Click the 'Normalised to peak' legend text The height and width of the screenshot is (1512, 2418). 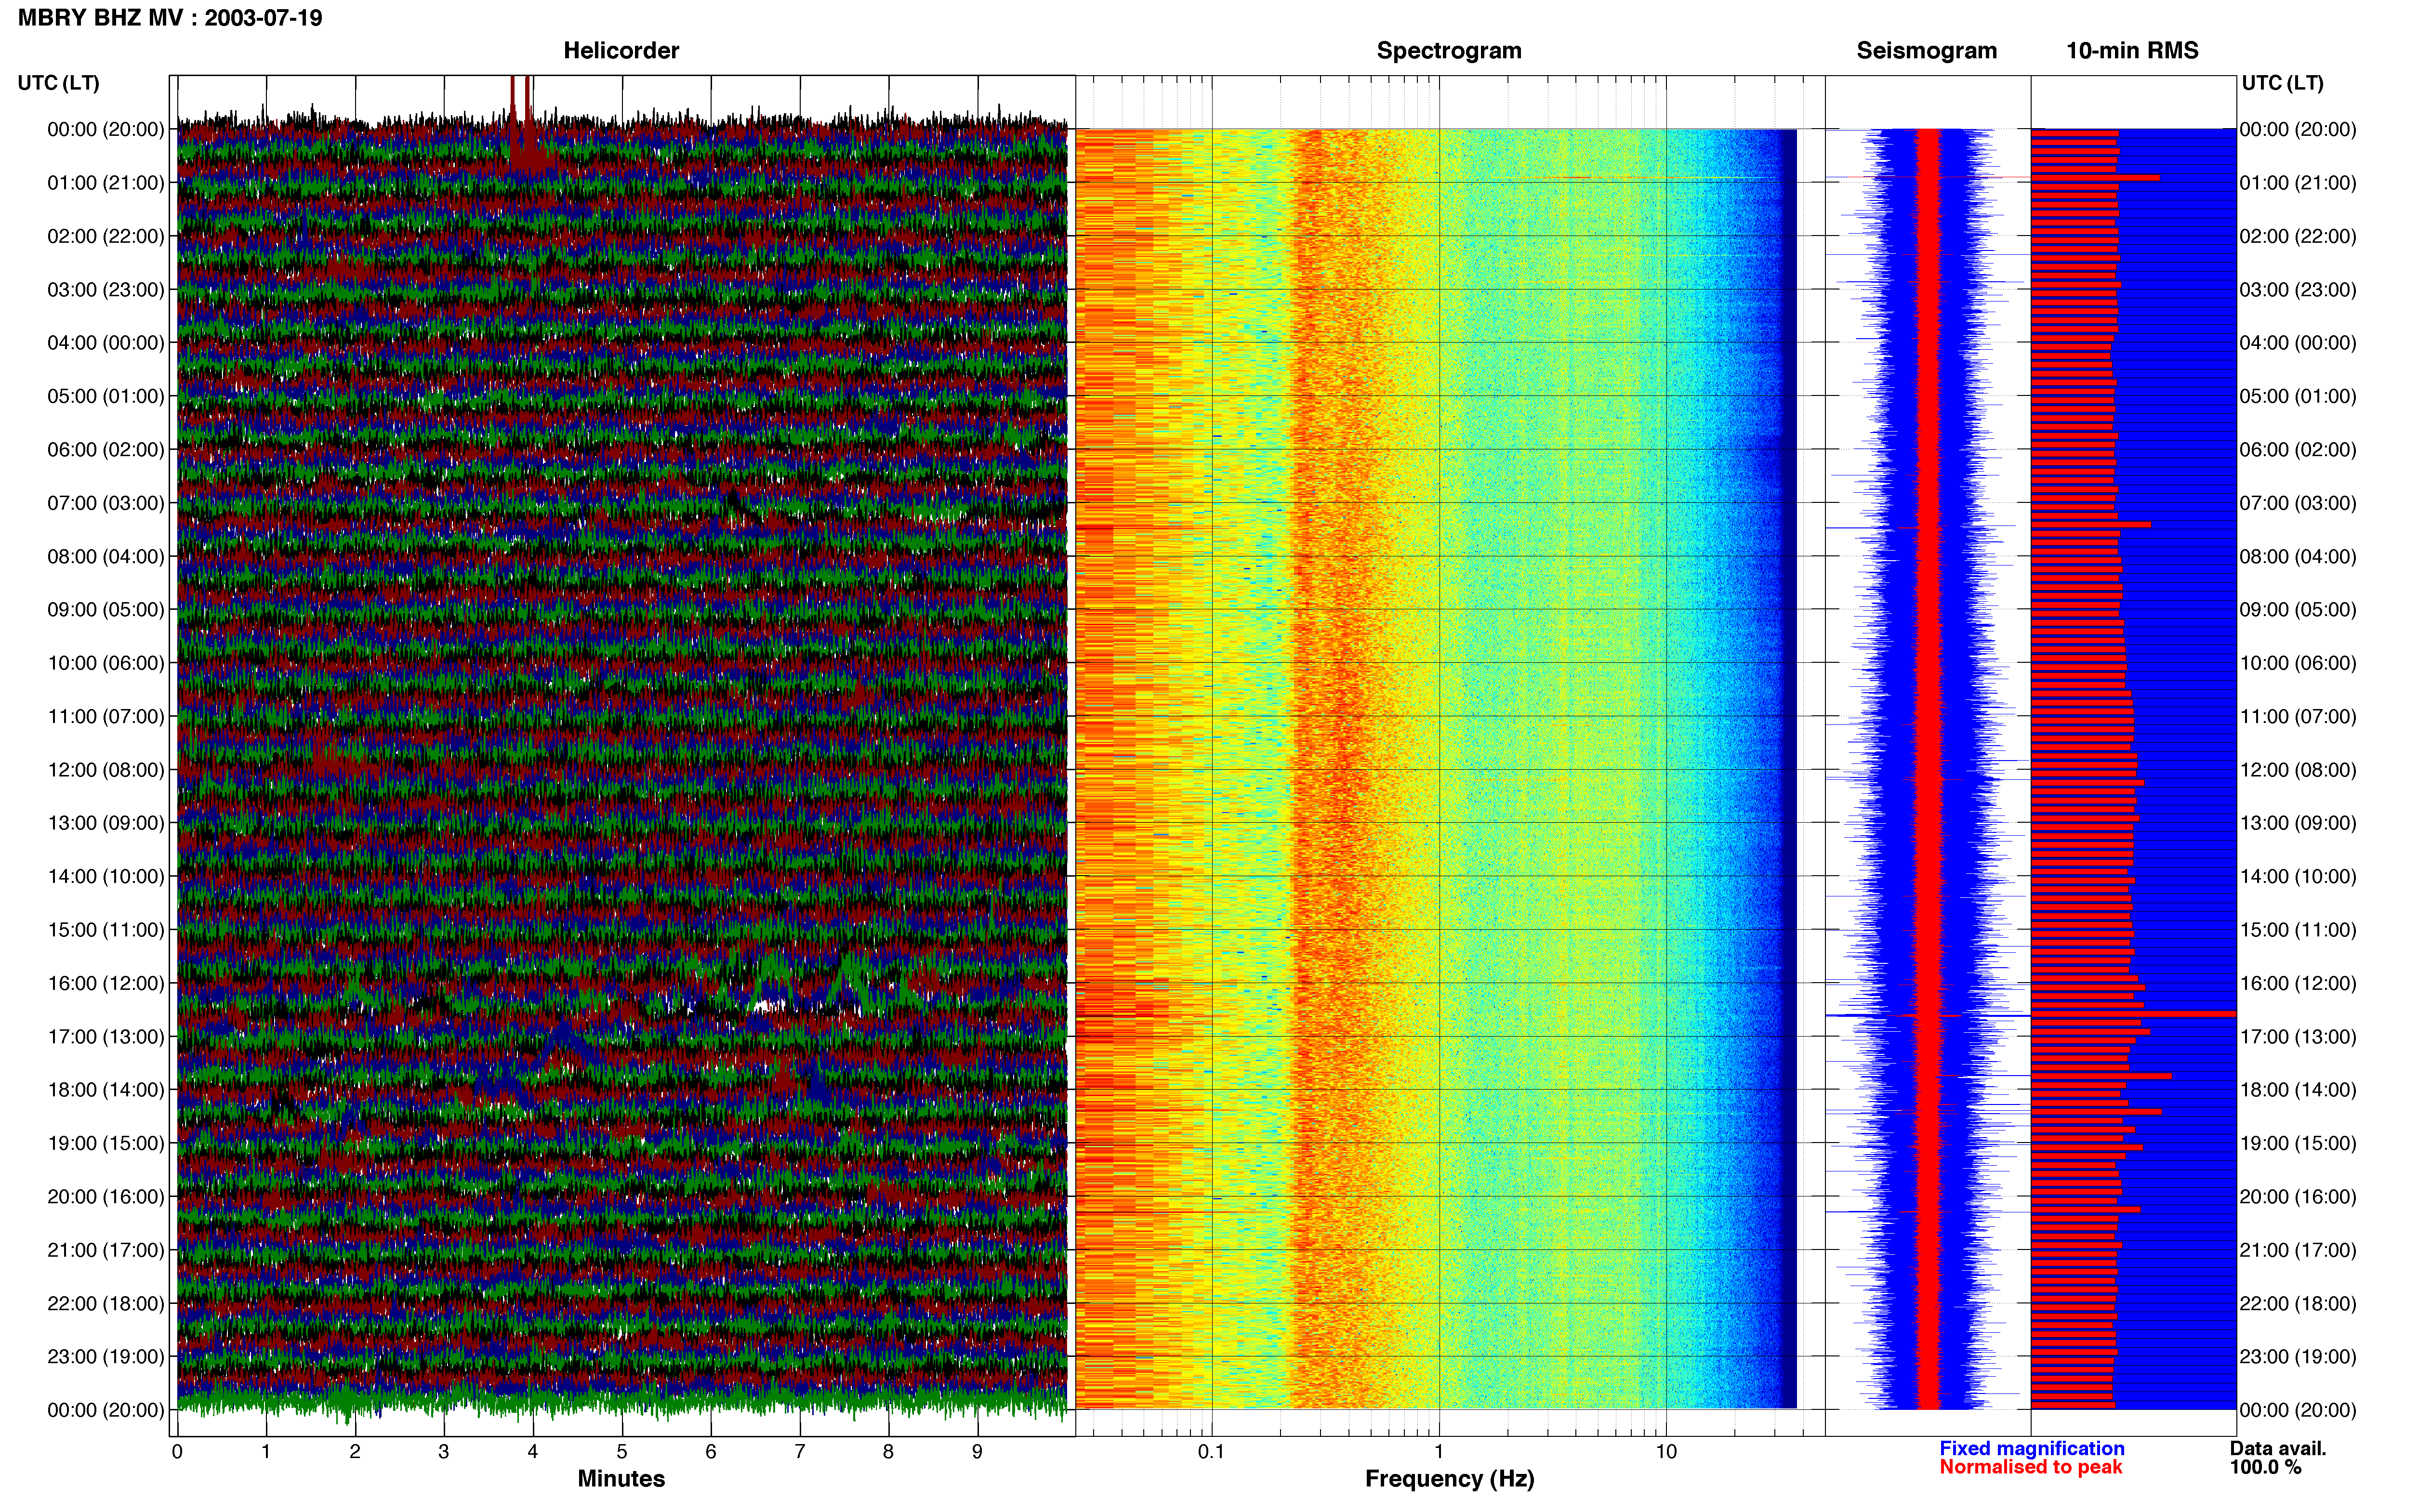[2030, 1468]
